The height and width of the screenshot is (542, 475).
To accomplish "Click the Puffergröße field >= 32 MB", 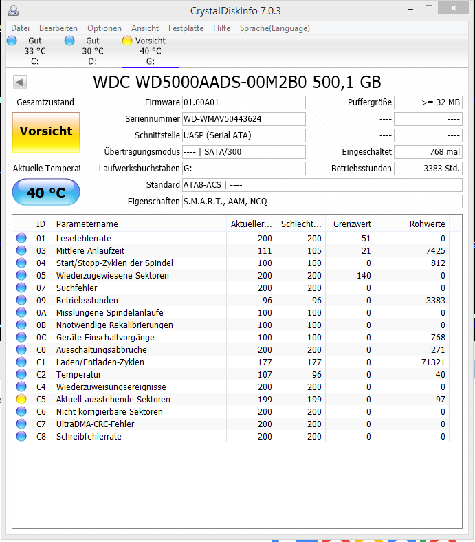I will [x=428, y=102].
